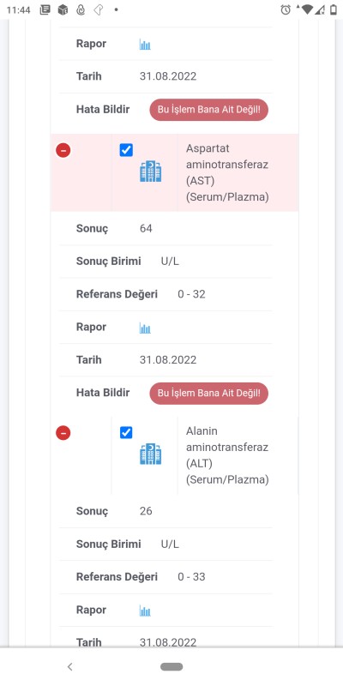Open report chart icon for 26 U/L result
Screen dimensions: 343x686
click(x=145, y=611)
